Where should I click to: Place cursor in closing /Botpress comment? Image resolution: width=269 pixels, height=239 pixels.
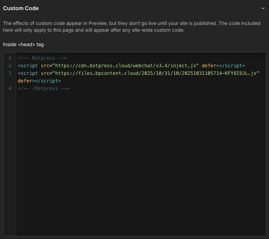tap(44, 88)
